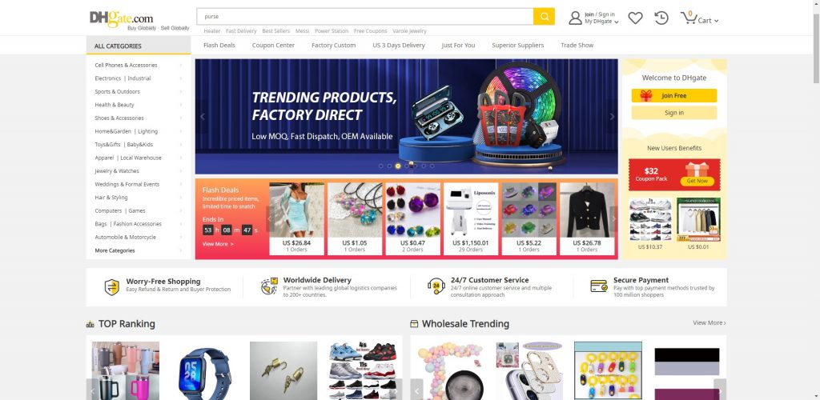820x400 pixels.
Task: Advance banner with right arrow slider control
Action: point(612,117)
